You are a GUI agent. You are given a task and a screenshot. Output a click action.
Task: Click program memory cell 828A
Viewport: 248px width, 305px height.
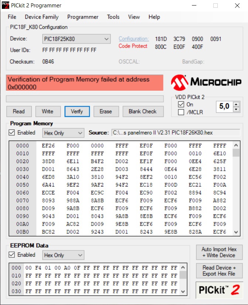tap(195, 232)
